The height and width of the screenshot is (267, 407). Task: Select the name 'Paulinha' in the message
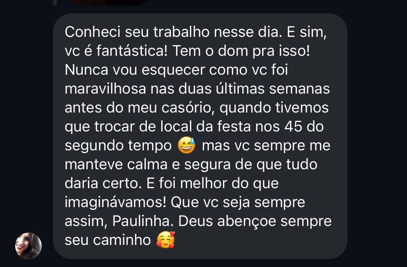click(x=143, y=221)
